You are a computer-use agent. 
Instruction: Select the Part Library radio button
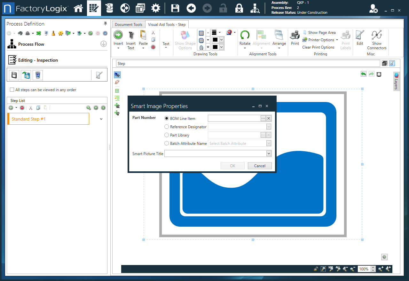click(167, 135)
